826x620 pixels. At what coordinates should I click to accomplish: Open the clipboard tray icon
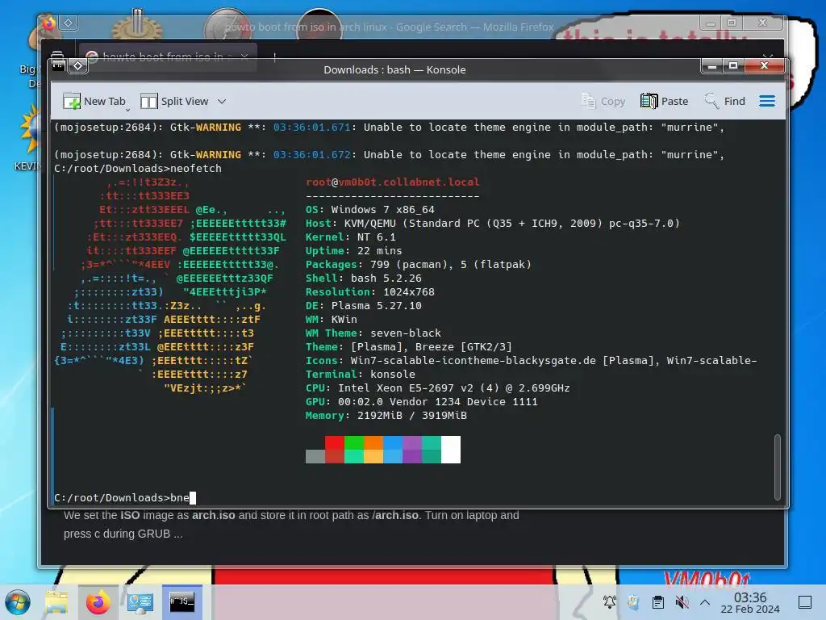(658, 602)
